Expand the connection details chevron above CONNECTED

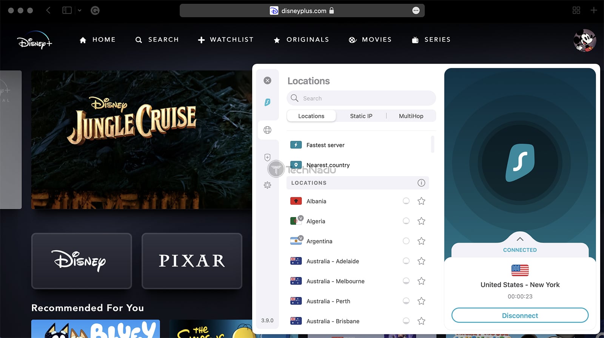point(520,239)
